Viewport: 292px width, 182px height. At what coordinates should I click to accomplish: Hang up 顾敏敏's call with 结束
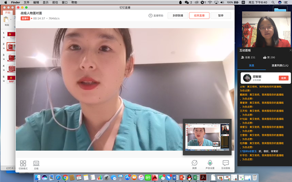283,78
